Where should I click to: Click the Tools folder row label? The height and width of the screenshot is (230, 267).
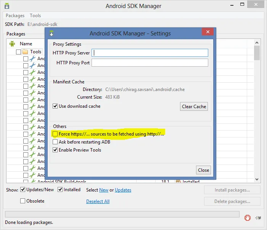(x=35, y=52)
